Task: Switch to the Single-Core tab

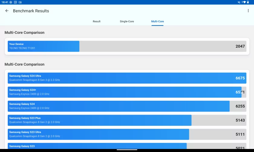Action: click(x=127, y=21)
